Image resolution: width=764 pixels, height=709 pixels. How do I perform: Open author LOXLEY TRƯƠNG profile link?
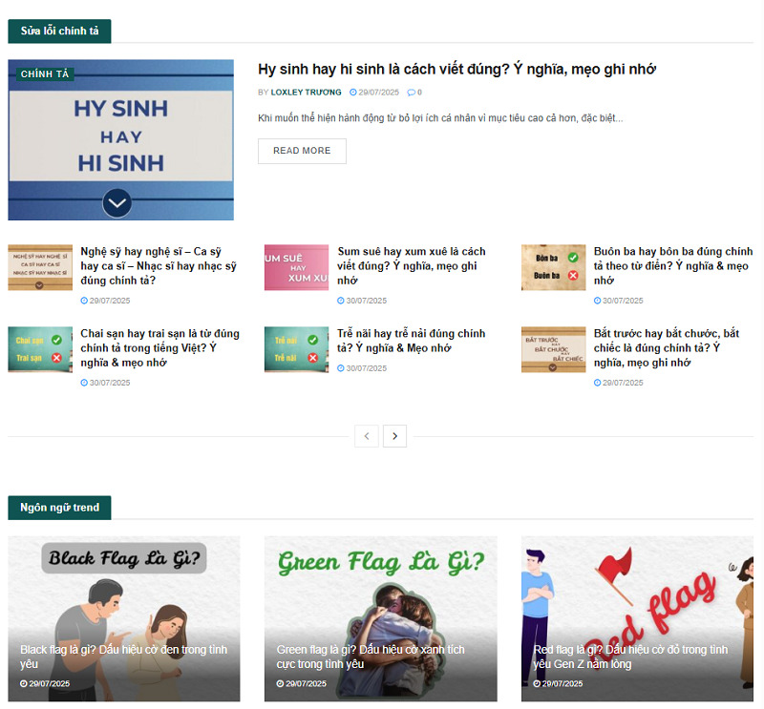point(306,93)
